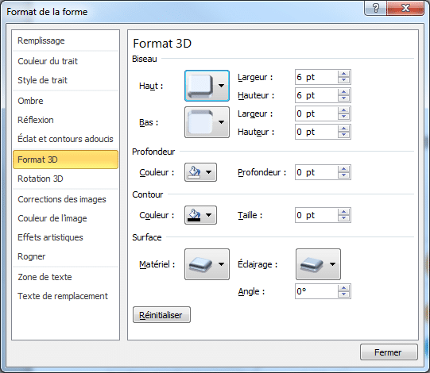The width and height of the screenshot is (430, 373).
Task: Open the Éclairage lighting dropdown
Action: pyautogui.click(x=318, y=264)
